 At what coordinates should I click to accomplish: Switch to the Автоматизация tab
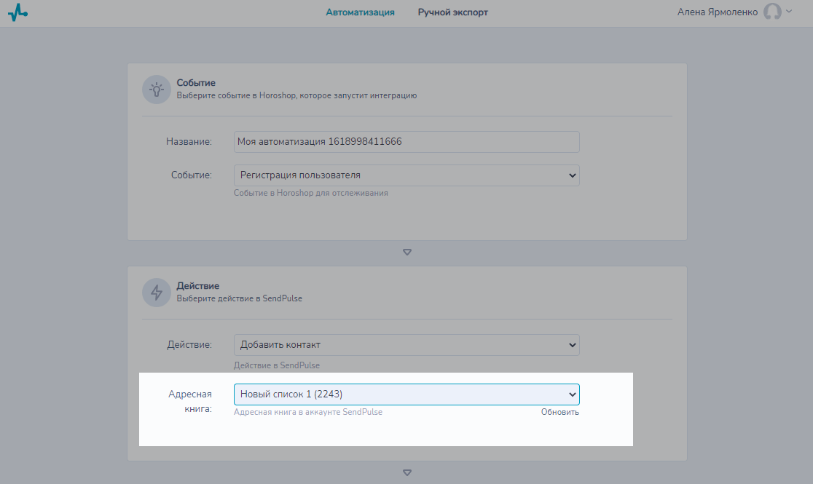click(x=360, y=12)
